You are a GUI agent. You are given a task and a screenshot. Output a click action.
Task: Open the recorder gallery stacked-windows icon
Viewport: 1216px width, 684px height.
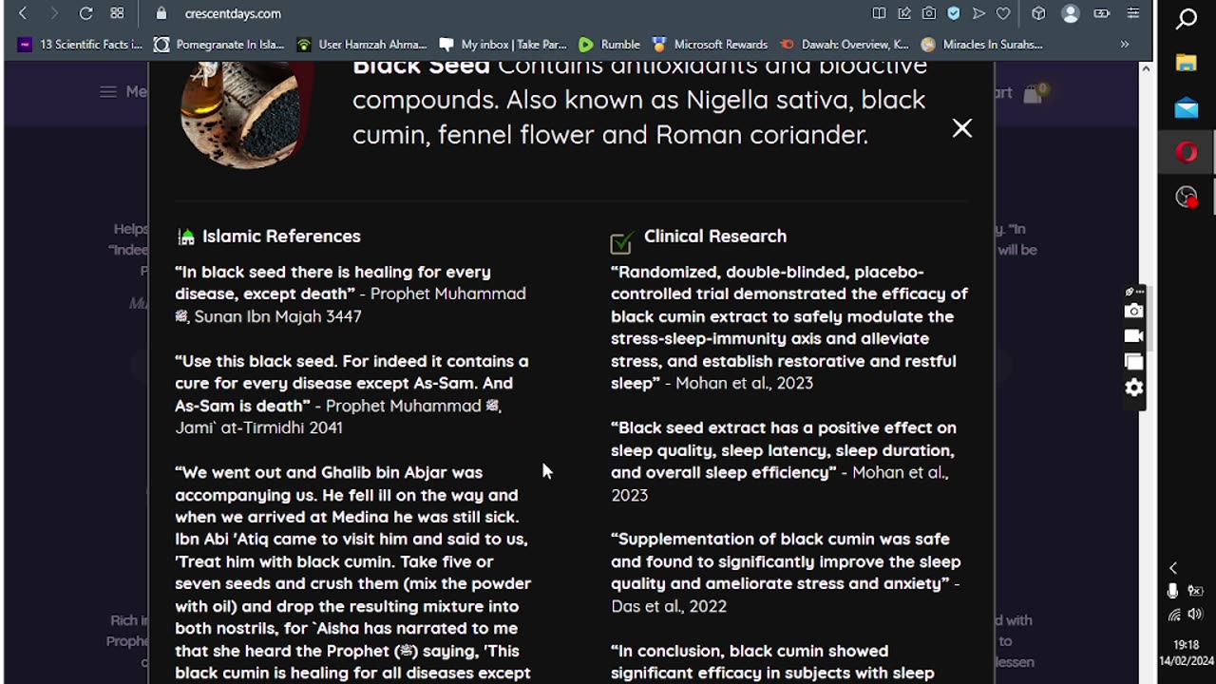click(1133, 361)
